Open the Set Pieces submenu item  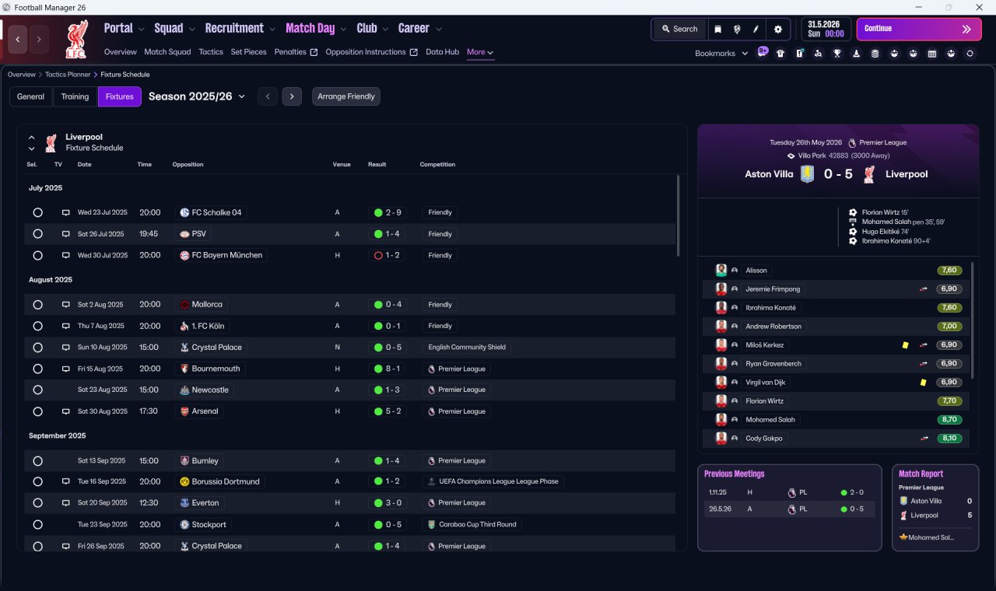249,52
